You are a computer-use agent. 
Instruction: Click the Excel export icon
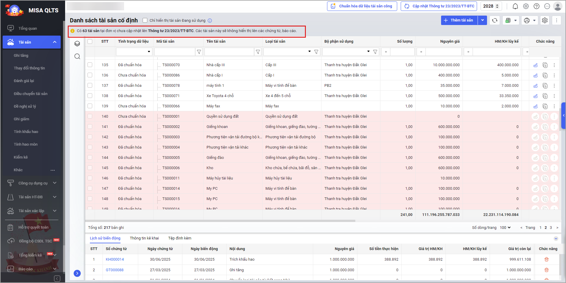(508, 20)
